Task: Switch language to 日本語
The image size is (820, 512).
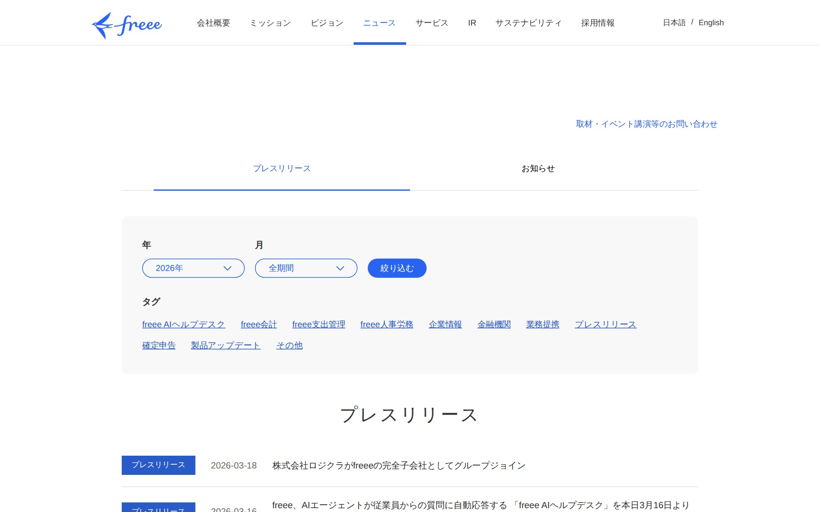Action: (x=674, y=23)
